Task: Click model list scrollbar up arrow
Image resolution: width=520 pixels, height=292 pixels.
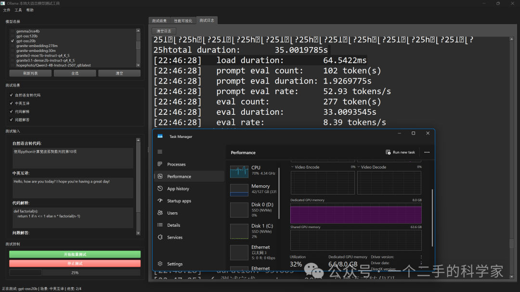Action: click(x=138, y=30)
